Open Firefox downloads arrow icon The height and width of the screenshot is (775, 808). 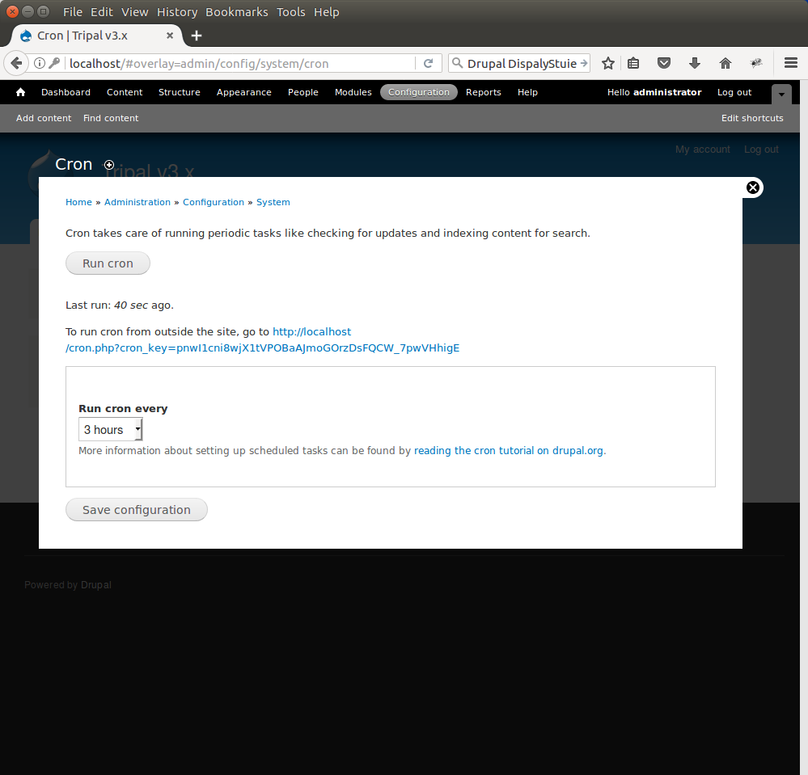[x=694, y=63]
